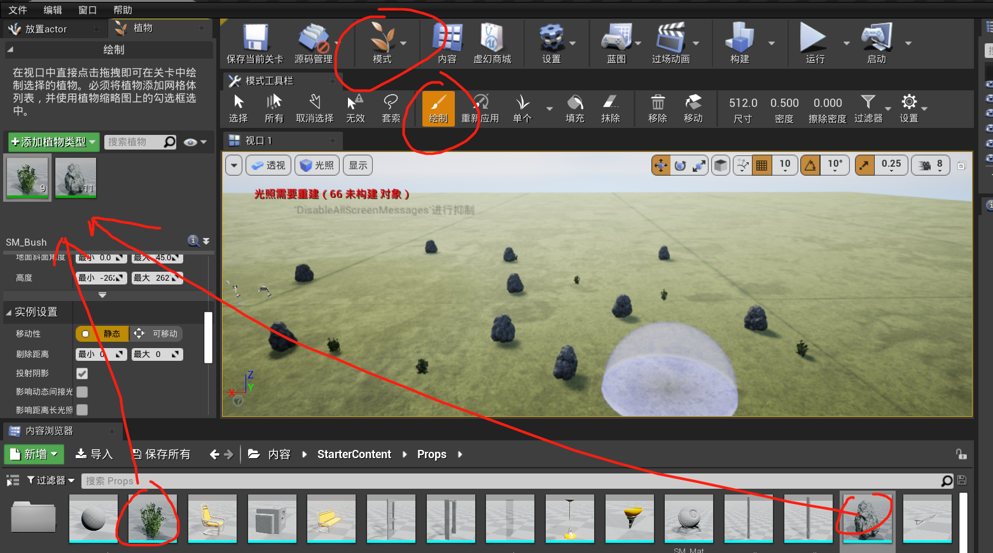Click 保存所有 save all button
Viewport: 993px width, 553px height.
[x=161, y=454]
